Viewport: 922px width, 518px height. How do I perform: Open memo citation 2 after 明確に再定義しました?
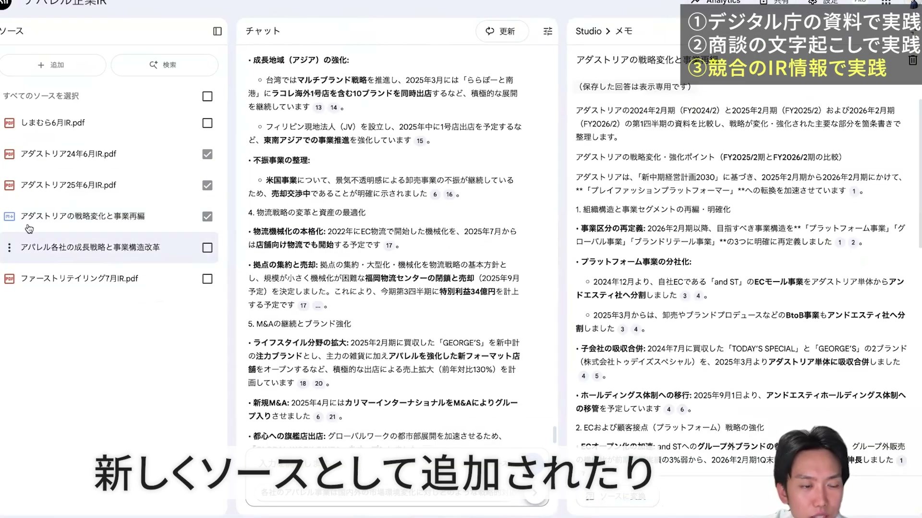coord(853,243)
